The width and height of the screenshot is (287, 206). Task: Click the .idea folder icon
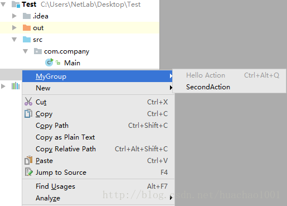tap(27, 16)
